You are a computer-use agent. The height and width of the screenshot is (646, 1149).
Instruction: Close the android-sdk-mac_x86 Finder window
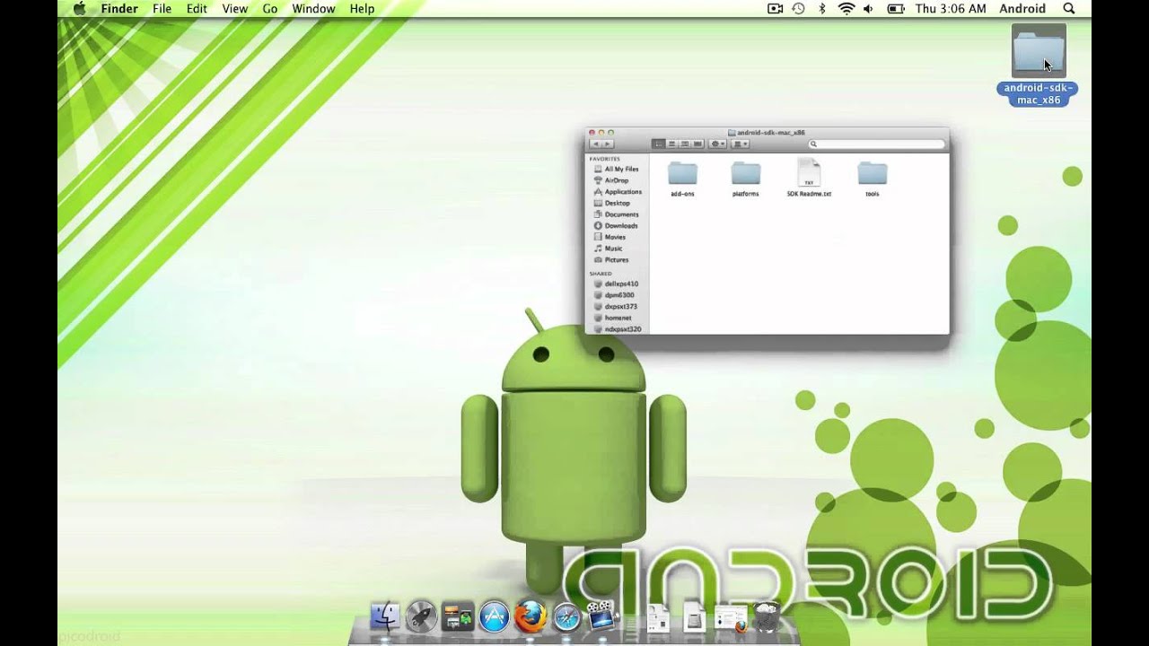pyautogui.click(x=592, y=133)
